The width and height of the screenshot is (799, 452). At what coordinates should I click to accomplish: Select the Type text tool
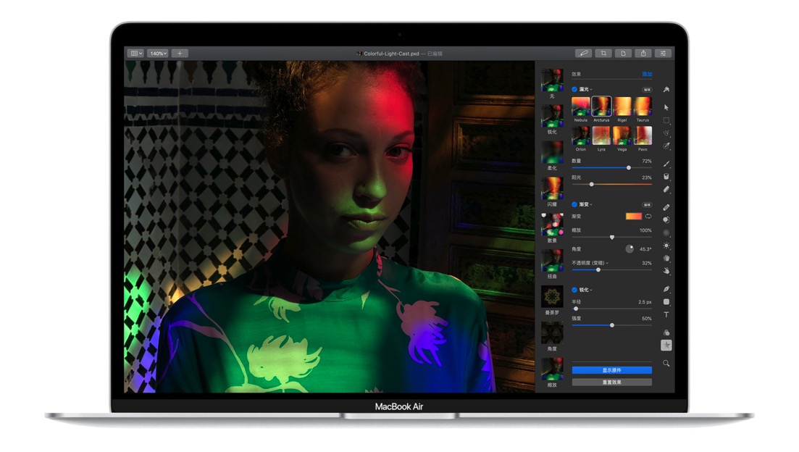[x=666, y=315]
